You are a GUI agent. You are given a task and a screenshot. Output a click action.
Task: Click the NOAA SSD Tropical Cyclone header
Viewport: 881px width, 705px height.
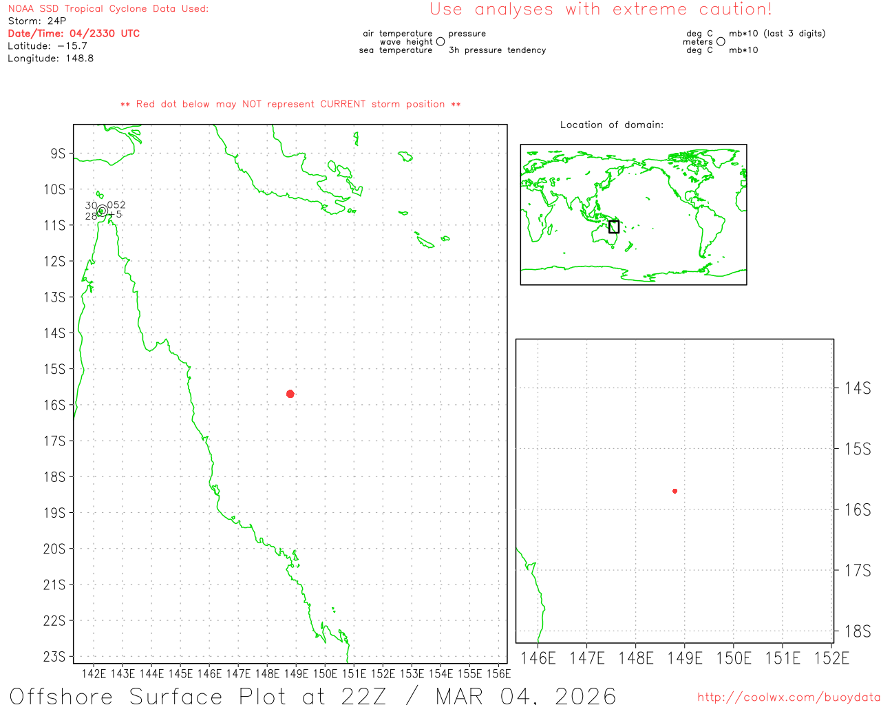pyautogui.click(x=108, y=9)
